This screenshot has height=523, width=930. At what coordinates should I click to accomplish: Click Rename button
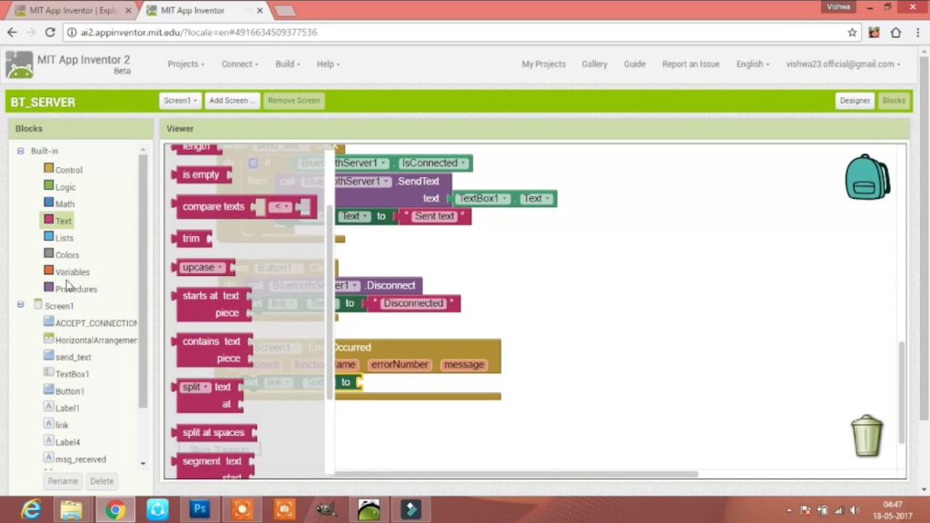click(63, 481)
